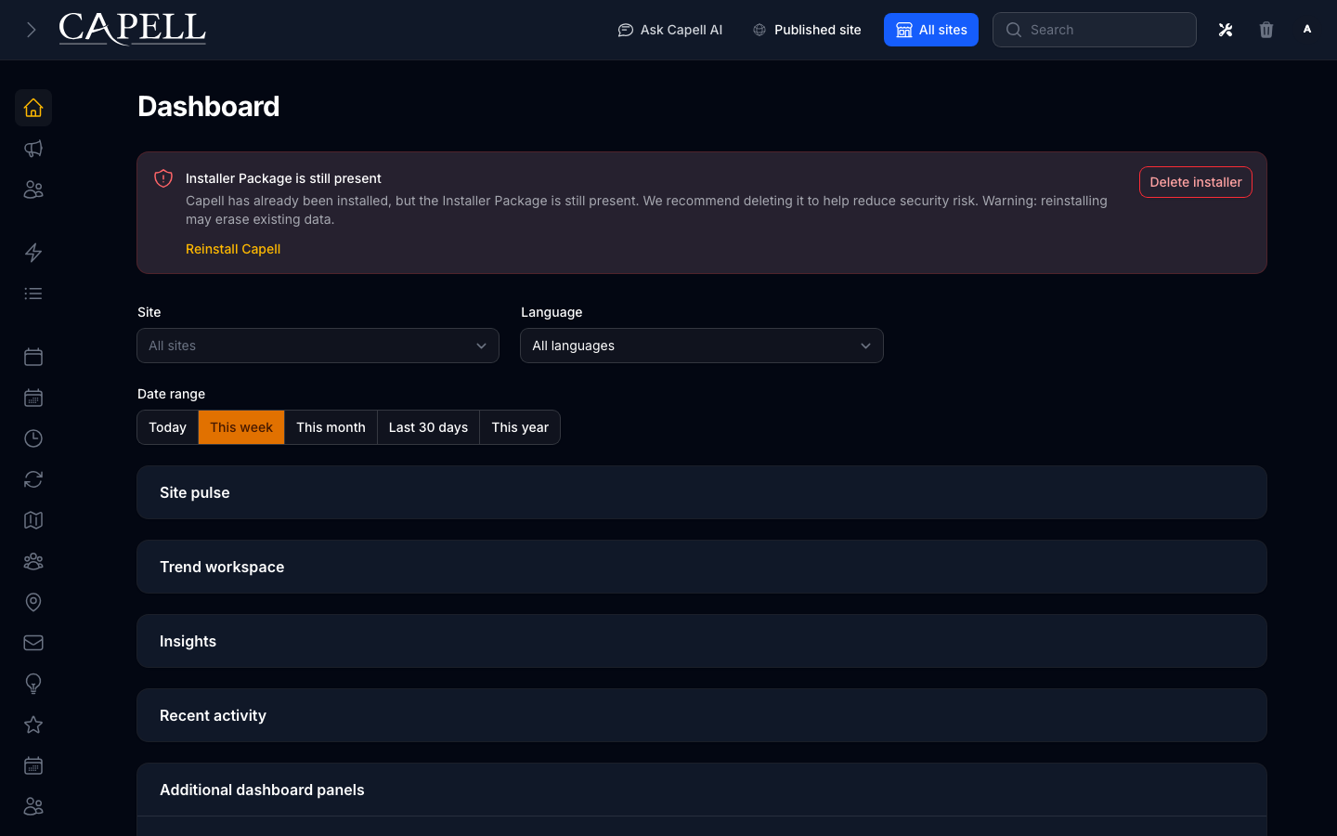Open the Site dropdown showing All sites
Viewport: 1337px width, 836px height.
[x=318, y=346]
